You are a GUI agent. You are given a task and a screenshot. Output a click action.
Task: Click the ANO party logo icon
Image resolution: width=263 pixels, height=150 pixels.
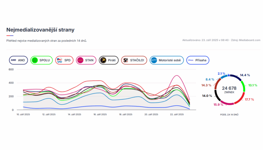click(14, 61)
